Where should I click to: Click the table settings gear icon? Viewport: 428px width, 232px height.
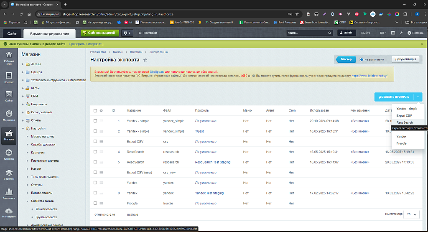pyautogui.click(x=101, y=110)
